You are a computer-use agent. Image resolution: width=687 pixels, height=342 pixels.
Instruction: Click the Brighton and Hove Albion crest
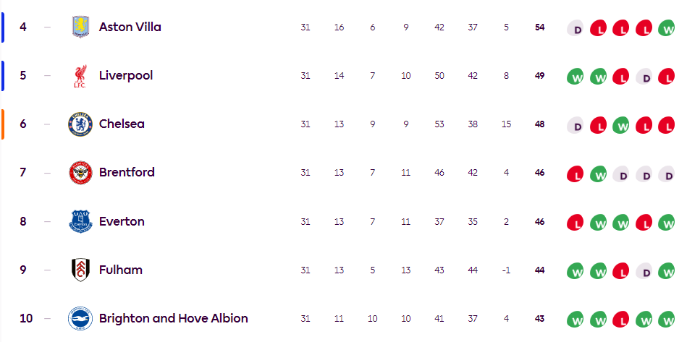tap(80, 318)
